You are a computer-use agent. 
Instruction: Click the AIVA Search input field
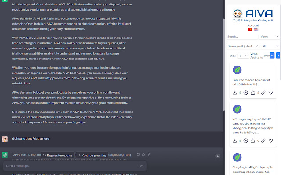(x=242, y=37)
